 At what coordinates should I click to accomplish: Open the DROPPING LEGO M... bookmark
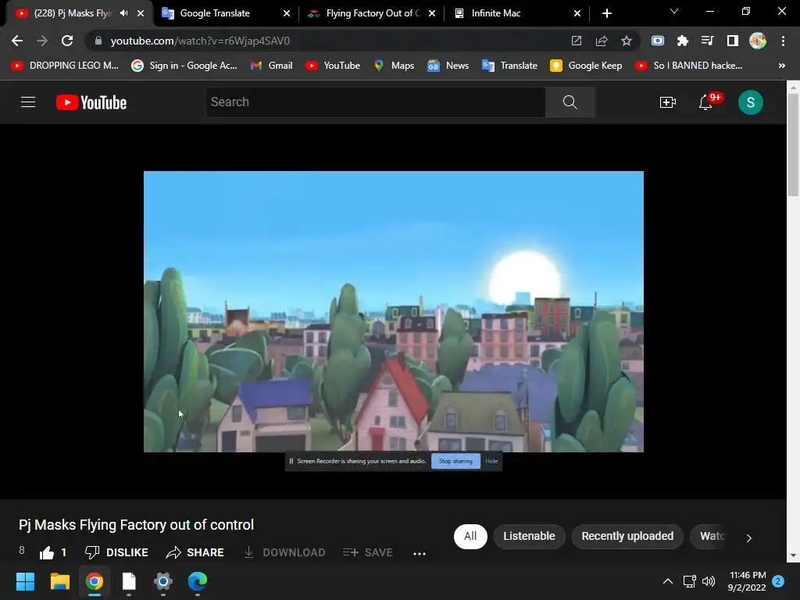(x=66, y=66)
